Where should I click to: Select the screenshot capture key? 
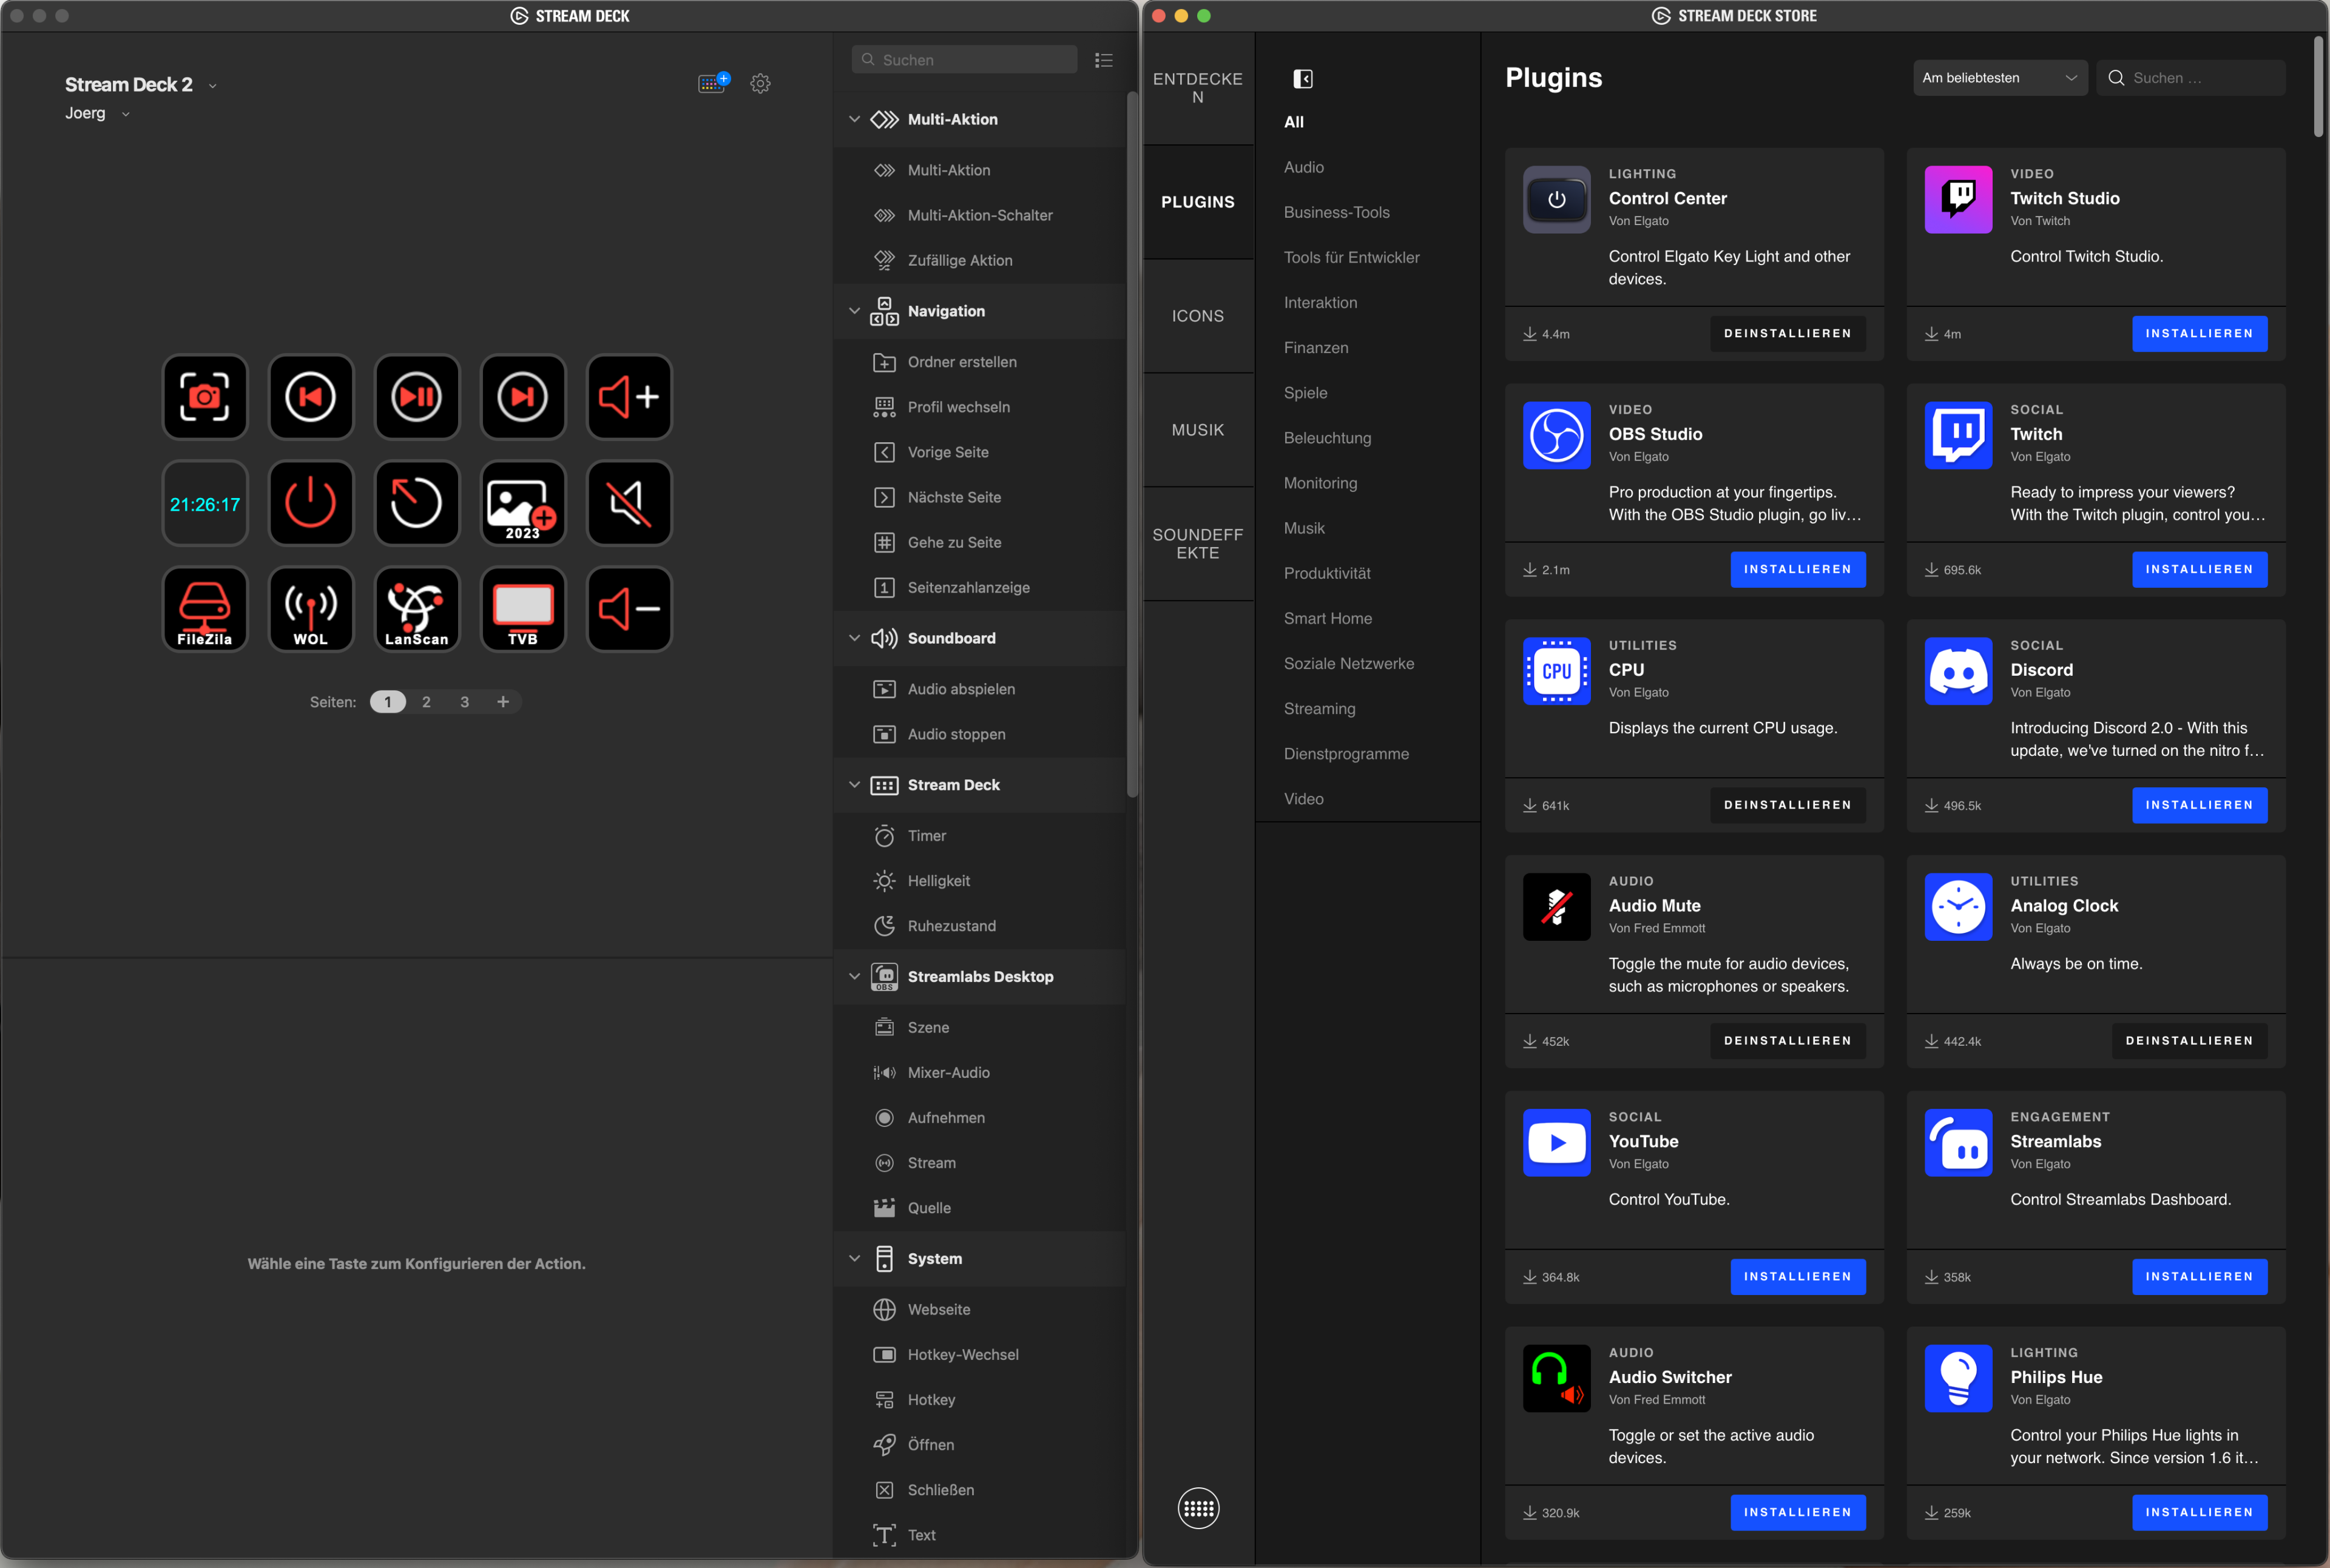click(x=205, y=397)
